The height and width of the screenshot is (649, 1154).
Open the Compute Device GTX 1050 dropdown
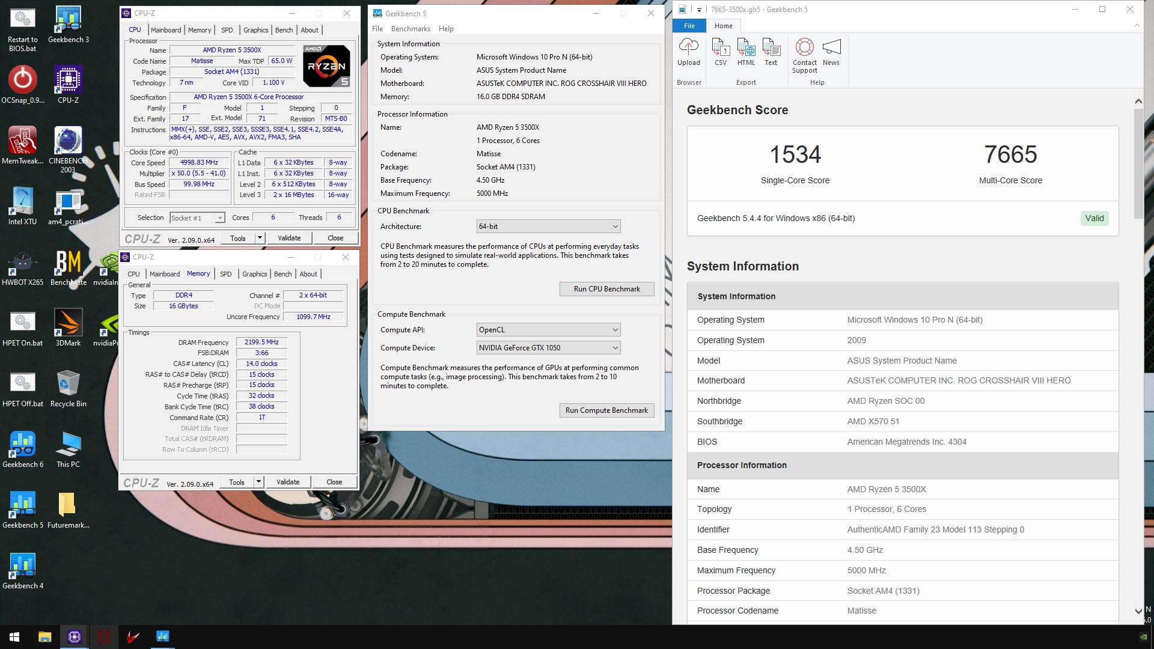[548, 348]
